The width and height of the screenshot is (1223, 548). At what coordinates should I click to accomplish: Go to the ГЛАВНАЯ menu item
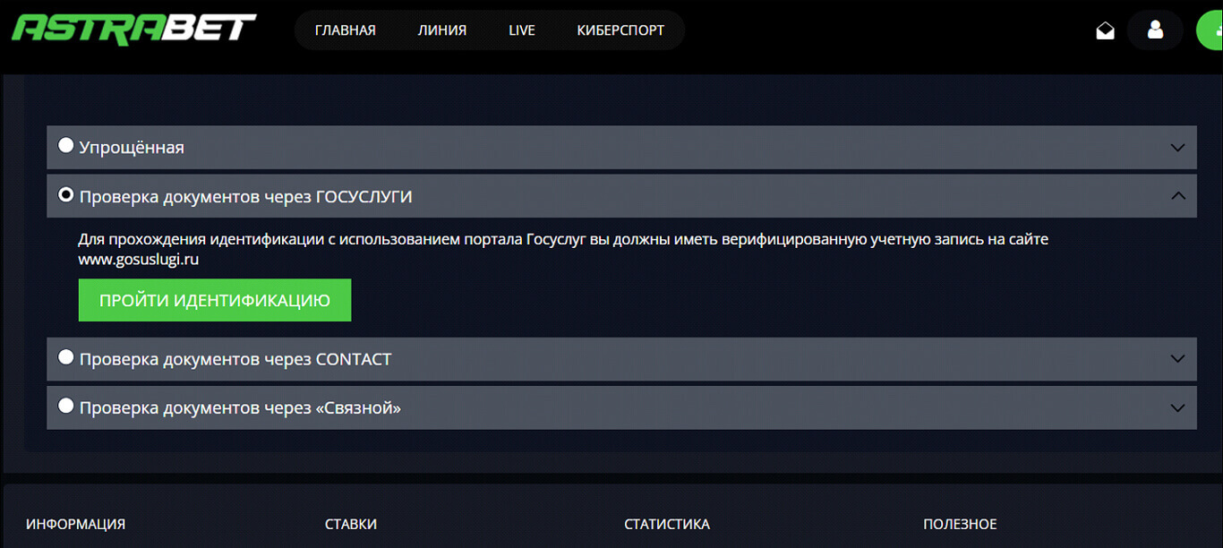click(346, 30)
